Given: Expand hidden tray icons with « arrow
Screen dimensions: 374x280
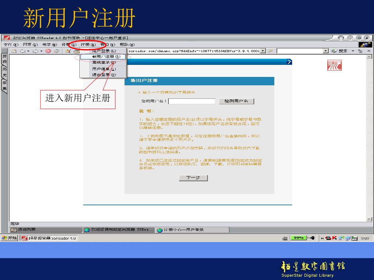Looking at the screenshot, I should [x=322, y=238].
